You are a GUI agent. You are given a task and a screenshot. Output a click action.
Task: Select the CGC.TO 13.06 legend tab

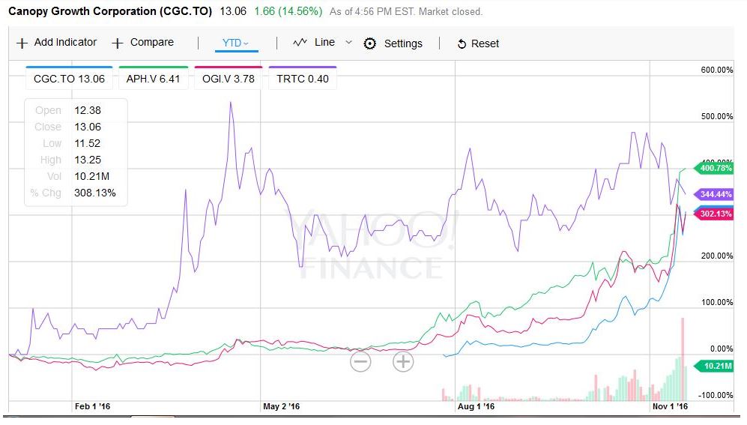69,79
